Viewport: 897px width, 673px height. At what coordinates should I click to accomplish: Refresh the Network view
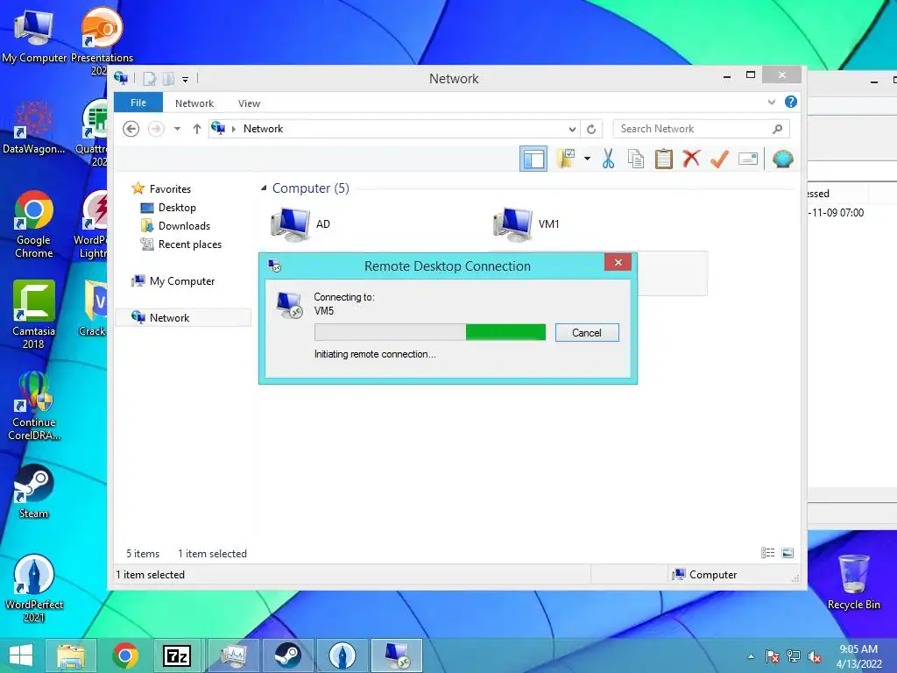point(591,129)
